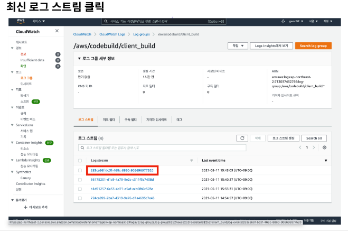Open the region selector dropdown

tap(313, 21)
